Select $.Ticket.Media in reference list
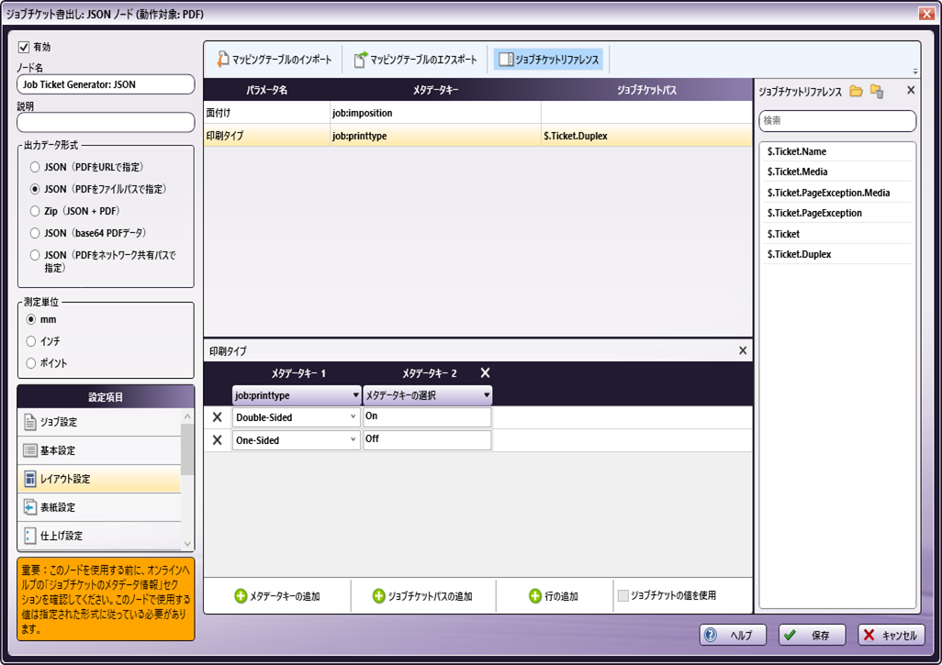942x665 pixels. (x=837, y=172)
